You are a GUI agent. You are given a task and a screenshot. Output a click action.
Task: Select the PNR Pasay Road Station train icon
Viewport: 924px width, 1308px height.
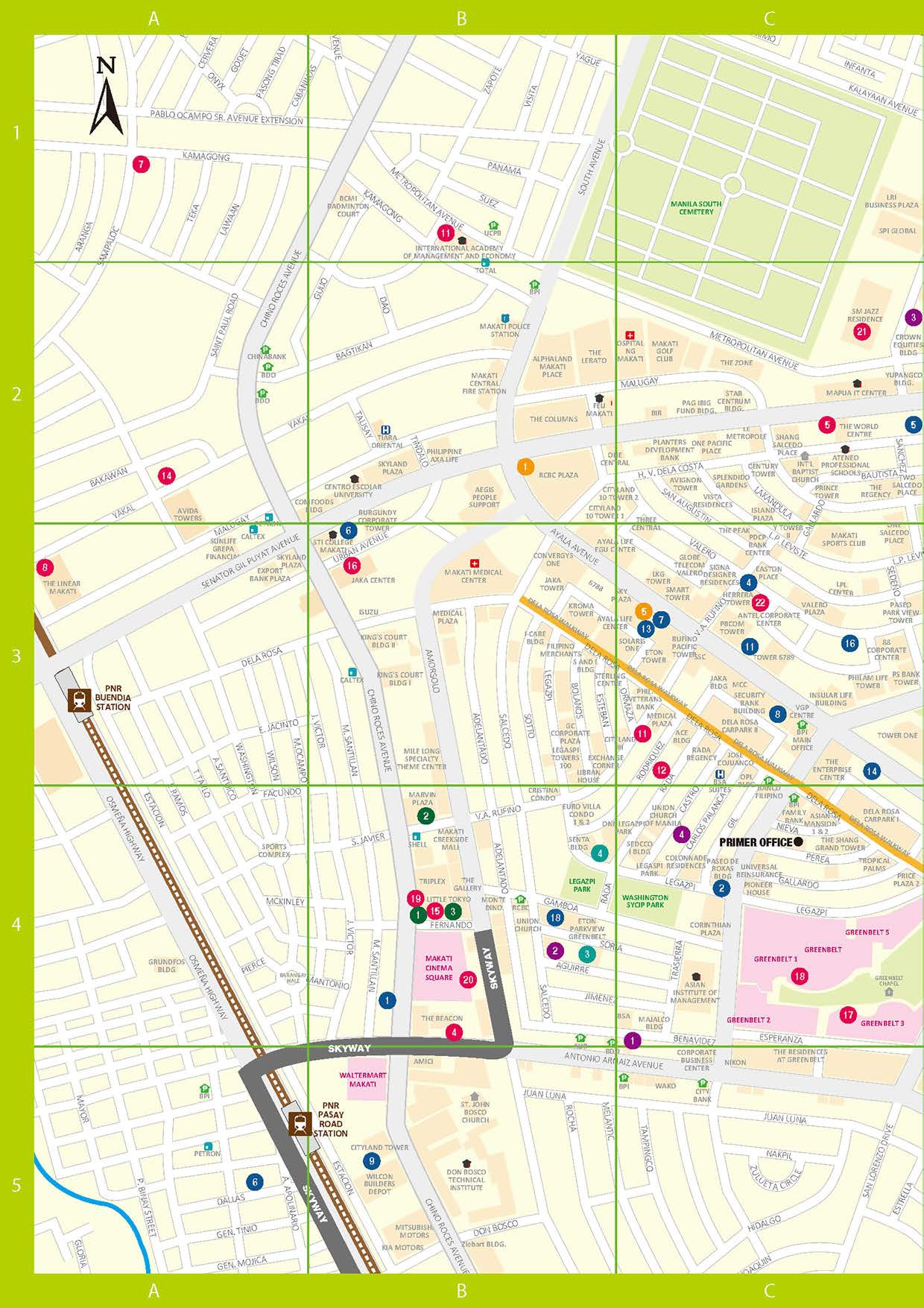[300, 1123]
